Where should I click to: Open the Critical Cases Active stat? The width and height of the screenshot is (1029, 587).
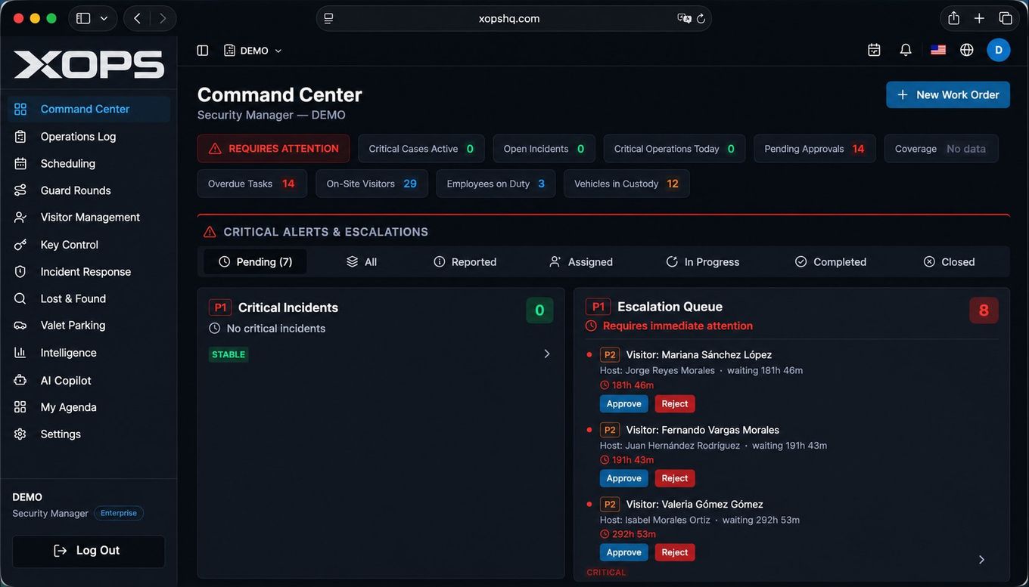(x=421, y=149)
